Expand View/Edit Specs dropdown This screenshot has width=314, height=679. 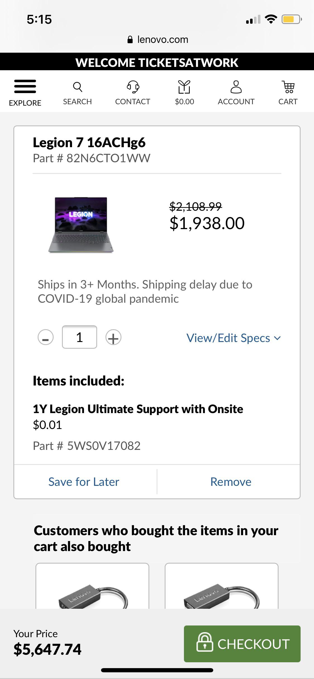pos(234,338)
